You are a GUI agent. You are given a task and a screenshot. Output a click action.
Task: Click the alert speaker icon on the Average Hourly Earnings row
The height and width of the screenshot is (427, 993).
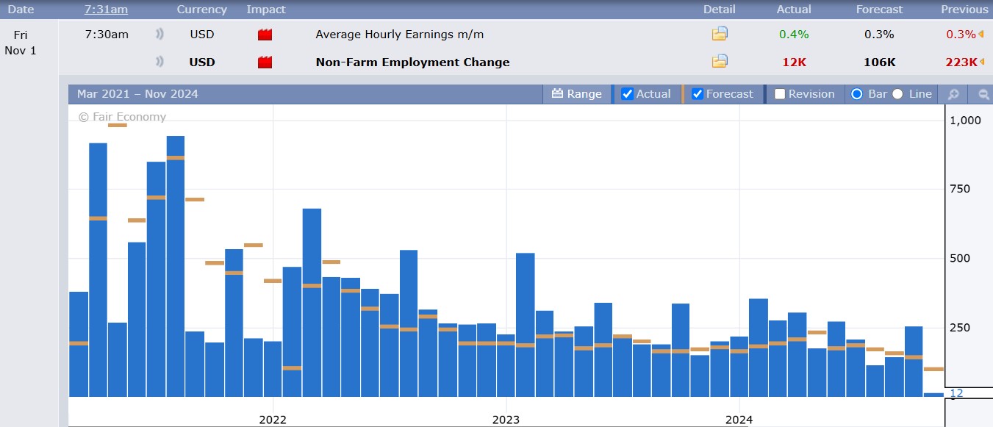click(x=161, y=34)
